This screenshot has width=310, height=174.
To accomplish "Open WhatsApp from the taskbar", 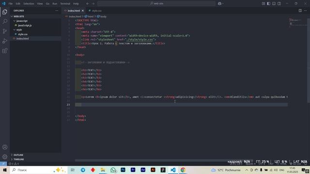I will (113, 170).
